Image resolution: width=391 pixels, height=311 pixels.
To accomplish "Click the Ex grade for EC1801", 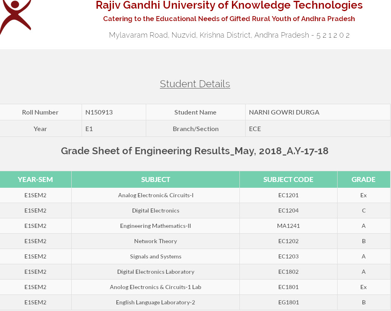I will (364, 287).
